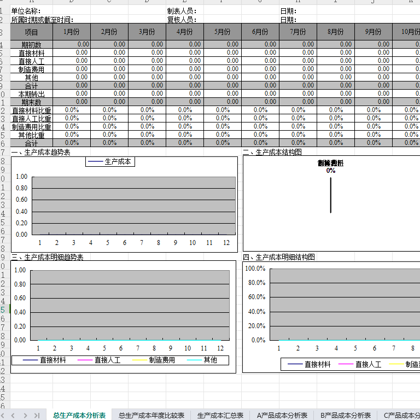Select 其他 legend entry in detail trend chart
This screenshot has height=420, width=420.
click(202, 360)
